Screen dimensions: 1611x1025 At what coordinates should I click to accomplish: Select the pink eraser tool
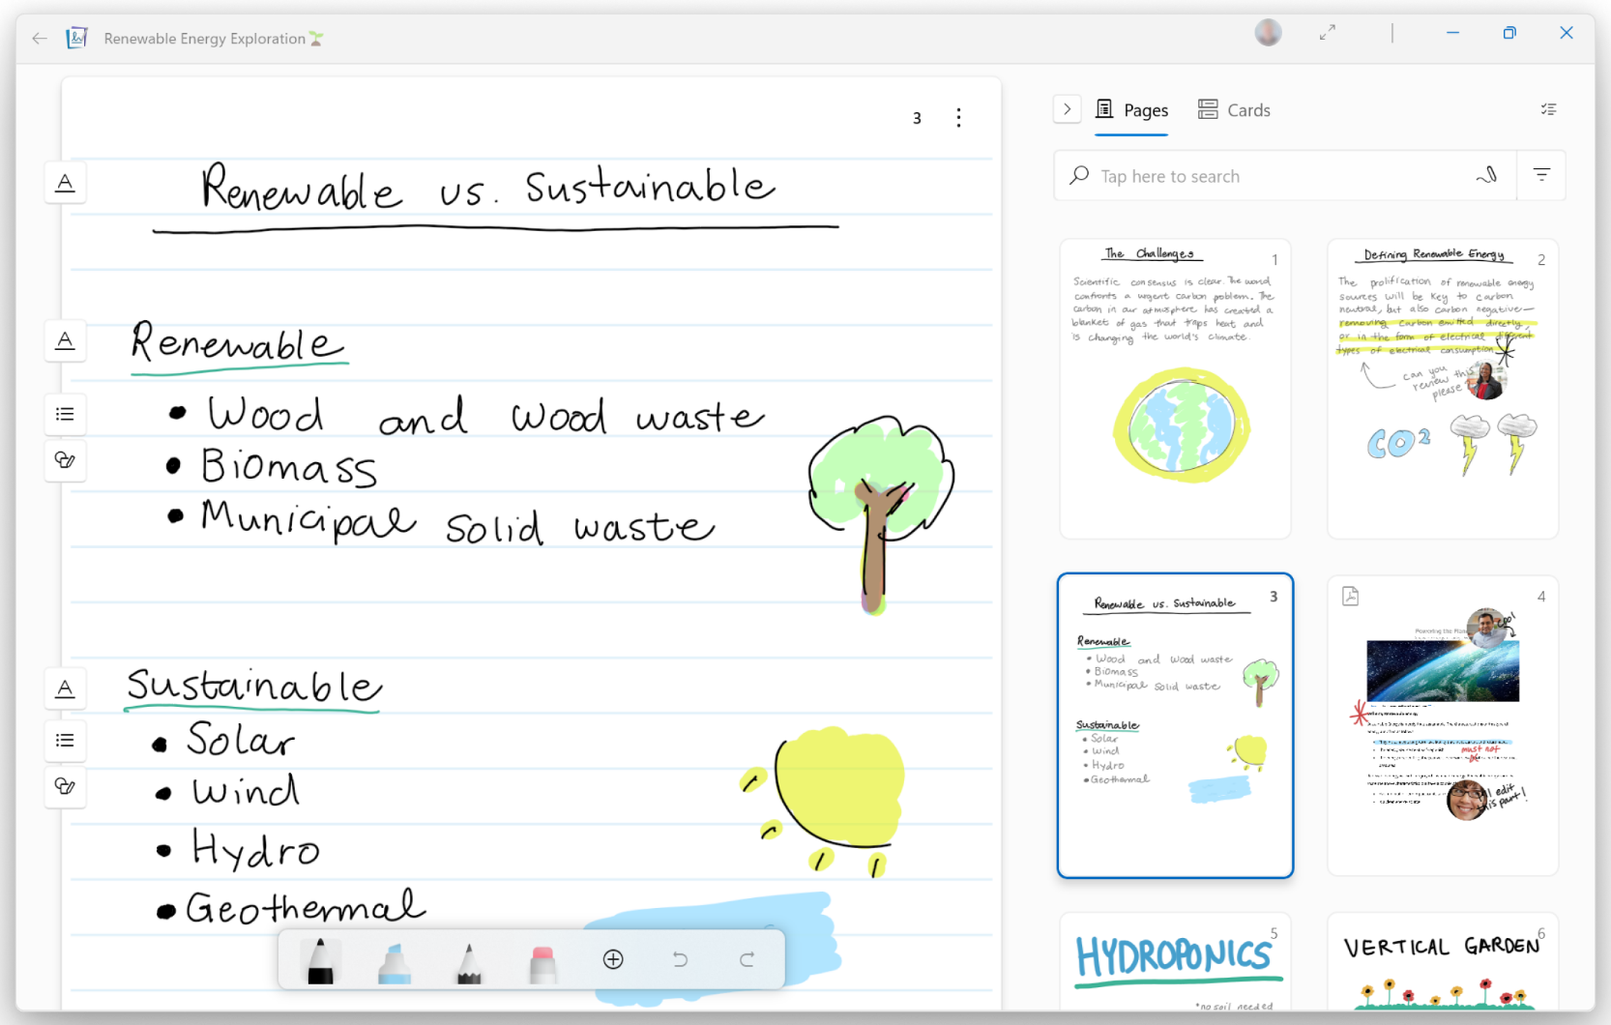(542, 960)
